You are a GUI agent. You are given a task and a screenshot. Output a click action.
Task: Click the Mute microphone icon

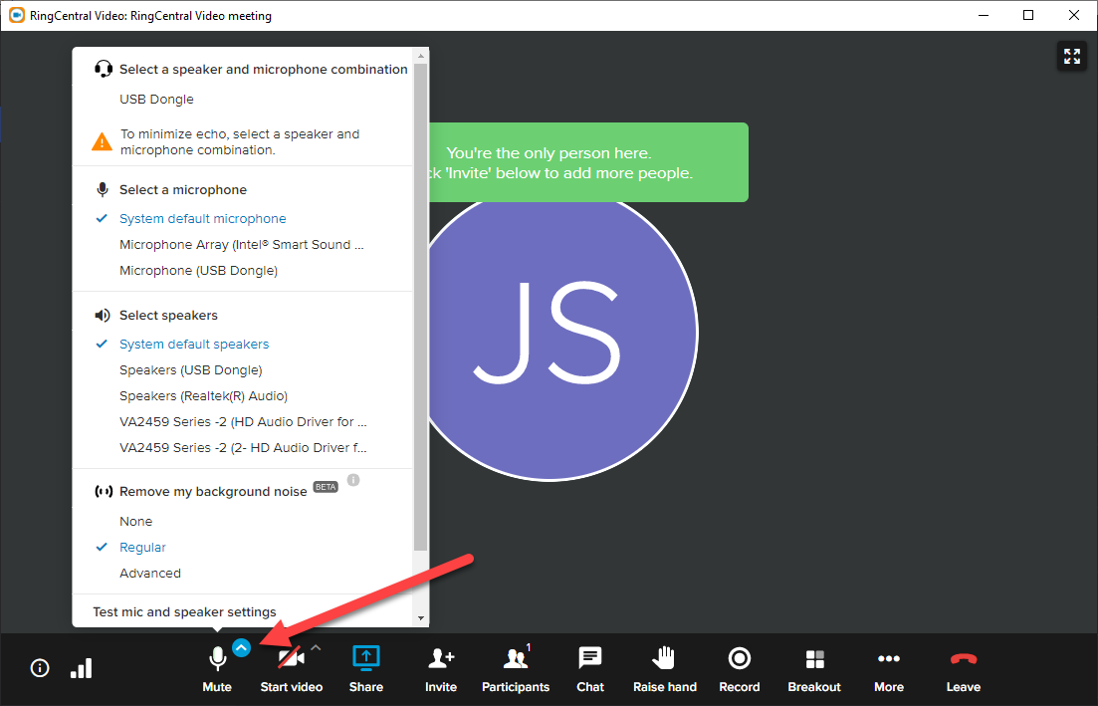(x=218, y=658)
